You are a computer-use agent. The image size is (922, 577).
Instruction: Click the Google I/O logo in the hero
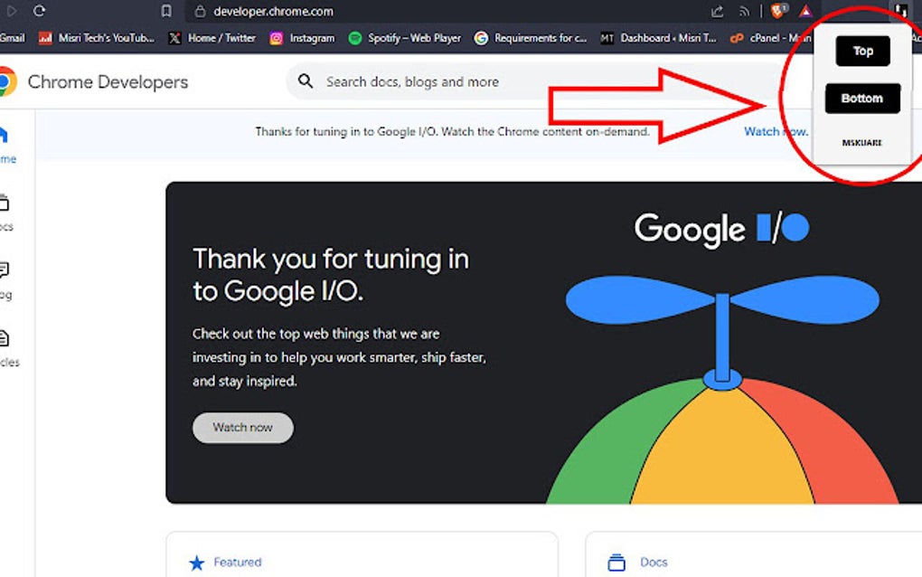[x=722, y=229]
